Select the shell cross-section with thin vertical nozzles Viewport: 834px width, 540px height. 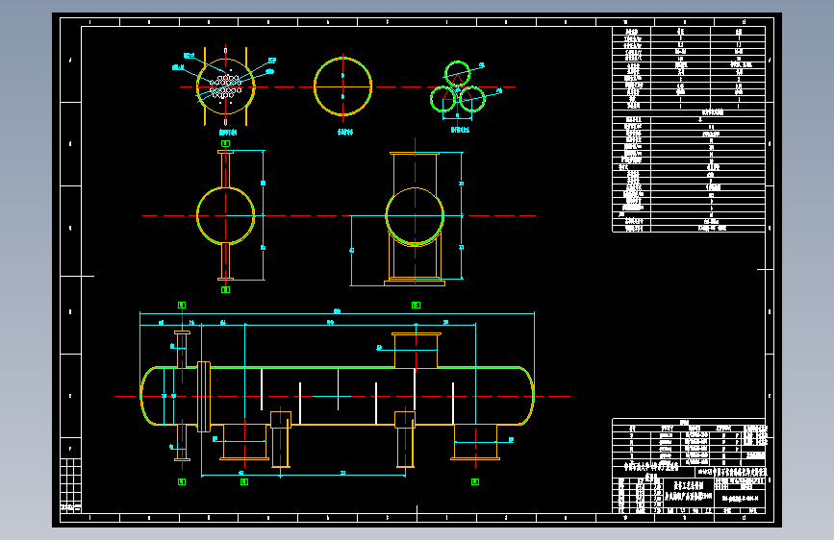tap(225, 215)
